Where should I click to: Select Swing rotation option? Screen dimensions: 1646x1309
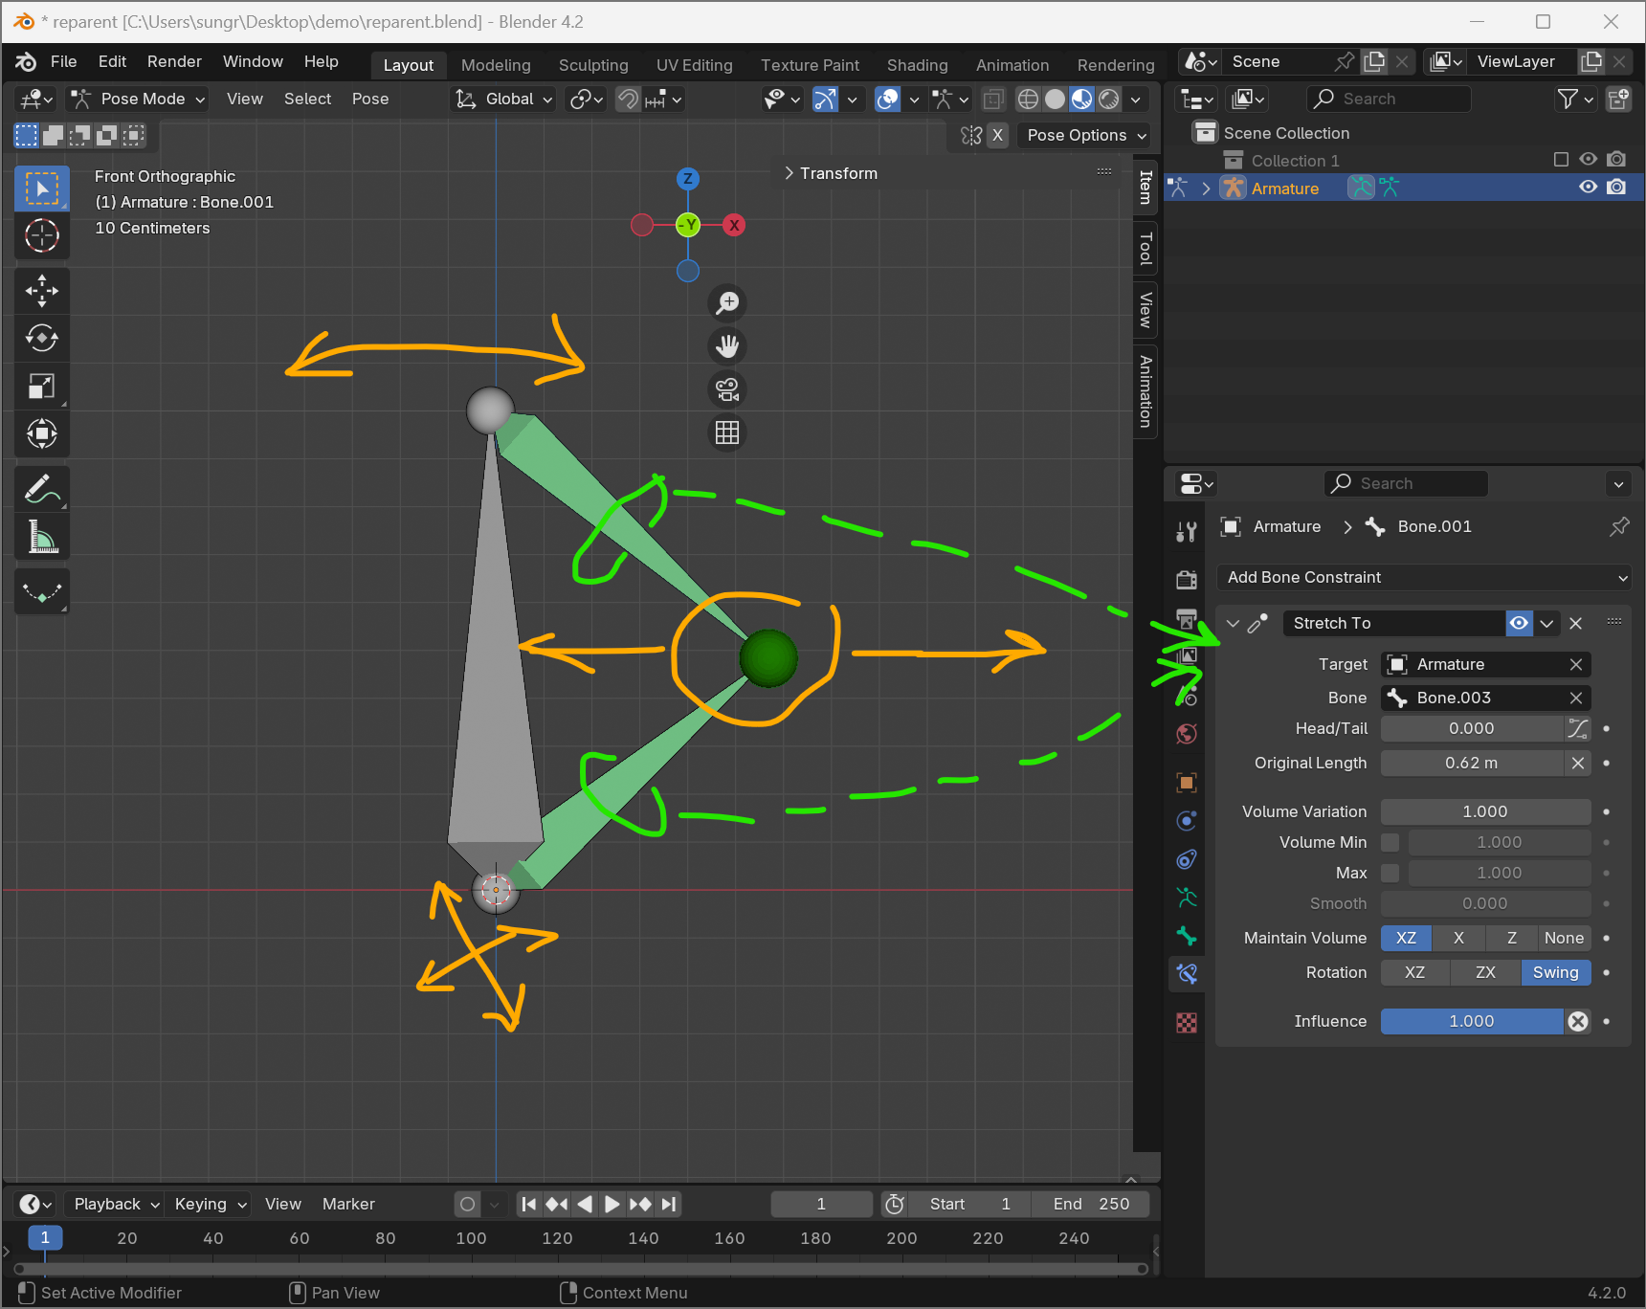coord(1555,972)
